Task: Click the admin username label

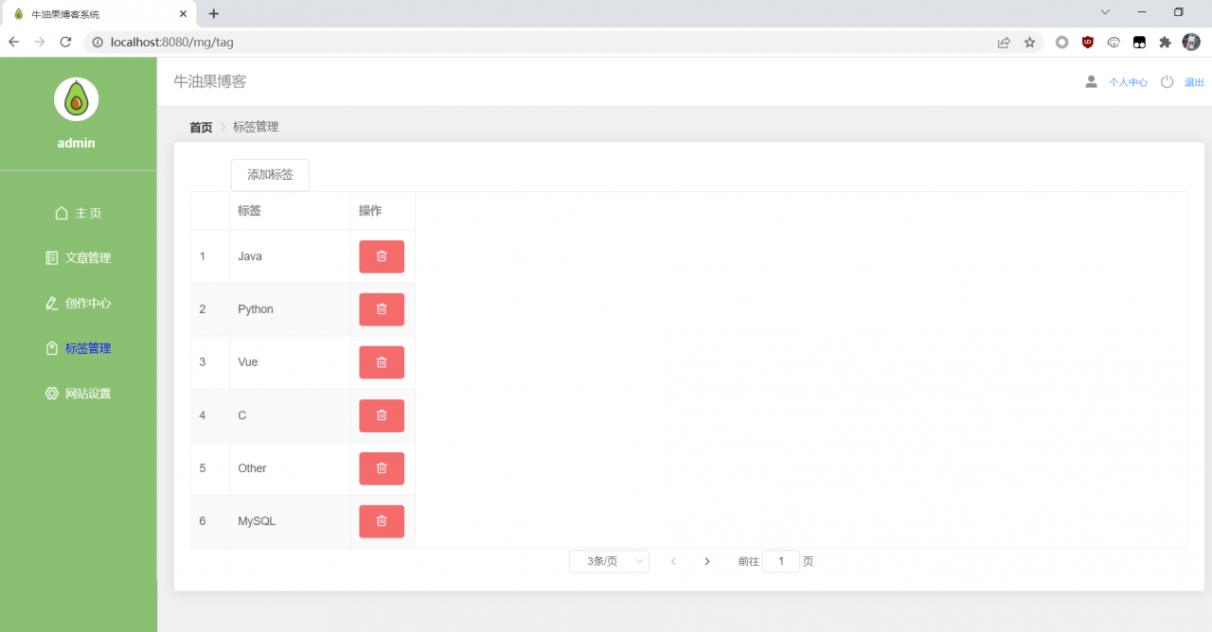Action: point(77,143)
